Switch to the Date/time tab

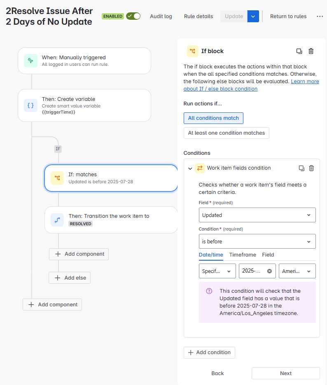tap(211, 255)
